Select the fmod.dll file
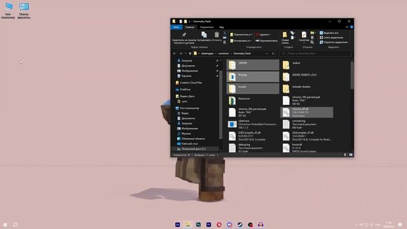This screenshot has width=407, height=229. (307, 148)
